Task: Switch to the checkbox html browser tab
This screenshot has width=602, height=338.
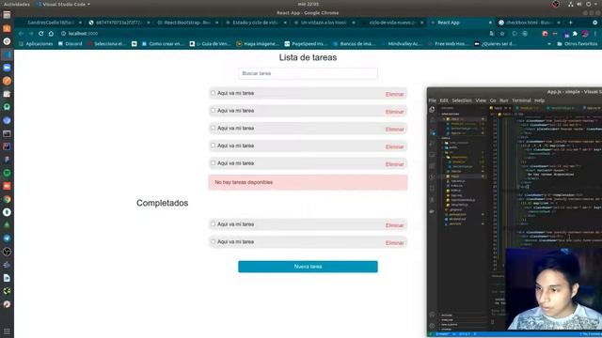Action: [x=529, y=23]
